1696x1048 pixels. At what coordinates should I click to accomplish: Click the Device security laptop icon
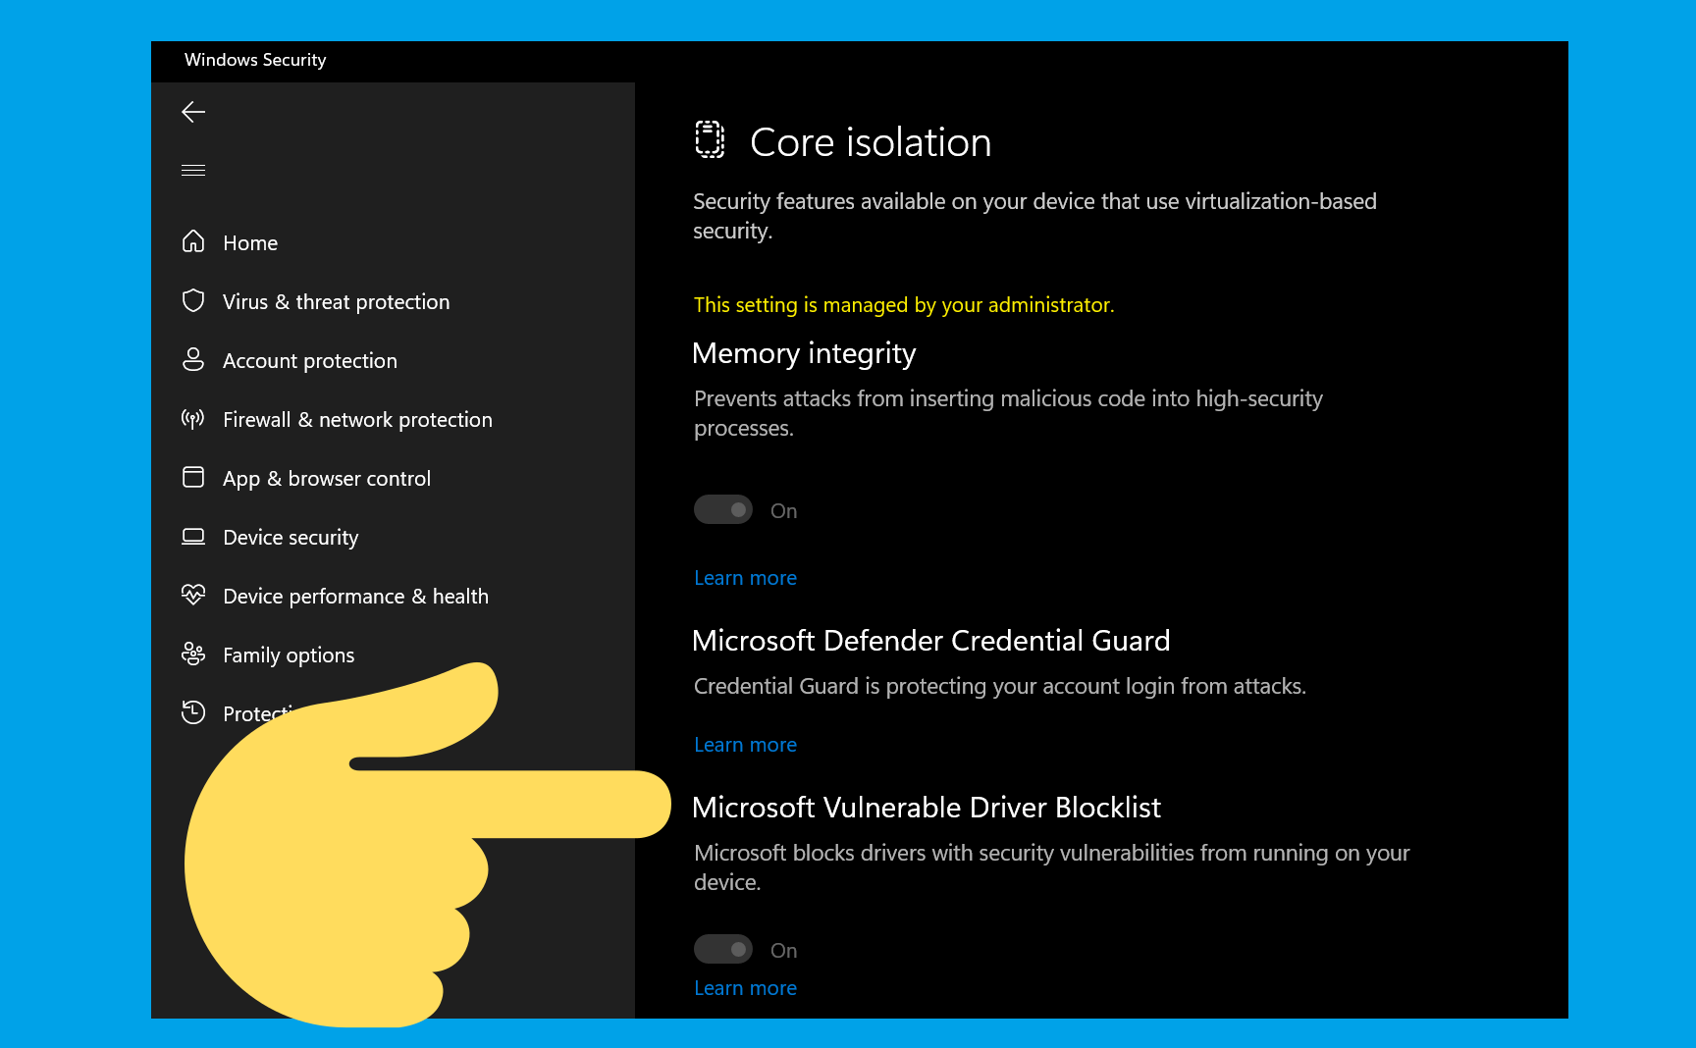coord(193,537)
